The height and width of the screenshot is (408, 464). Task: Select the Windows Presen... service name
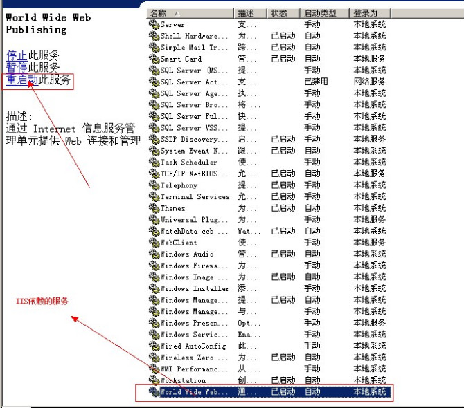(194, 323)
